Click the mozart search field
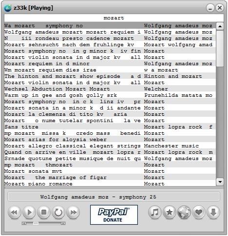Viewport: 228px width, 236px height. point(114,18)
